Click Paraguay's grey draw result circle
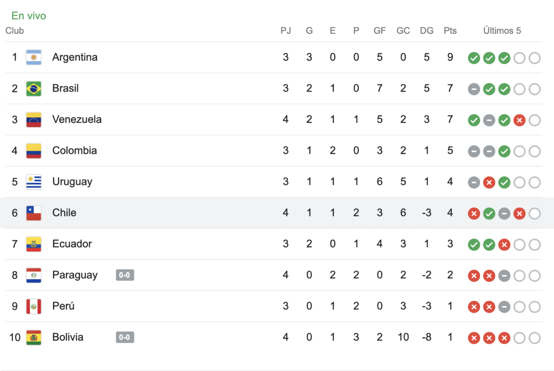This screenshot has width=554, height=371. [x=504, y=275]
